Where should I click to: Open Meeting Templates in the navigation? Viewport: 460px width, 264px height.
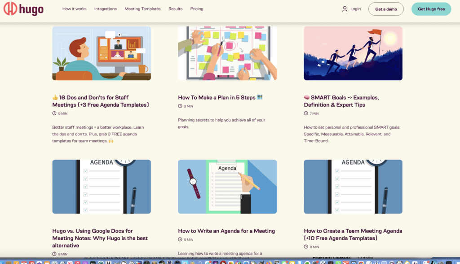coord(142,9)
